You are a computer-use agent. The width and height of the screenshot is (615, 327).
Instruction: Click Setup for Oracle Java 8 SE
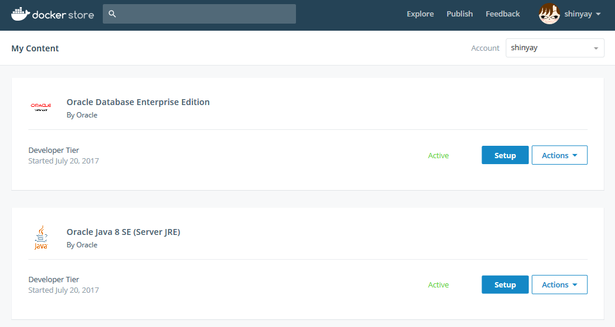pyautogui.click(x=505, y=285)
